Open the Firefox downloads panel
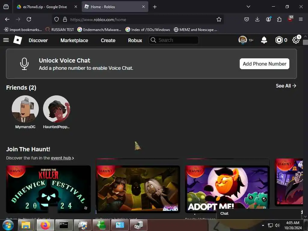Screen dimensions: 308x231 click(x=257, y=19)
